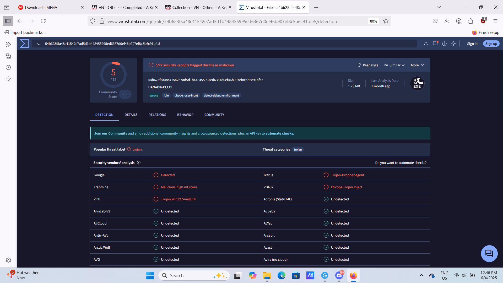The height and width of the screenshot is (283, 503).
Task: Show hidden system tray icons
Action: coord(421,275)
